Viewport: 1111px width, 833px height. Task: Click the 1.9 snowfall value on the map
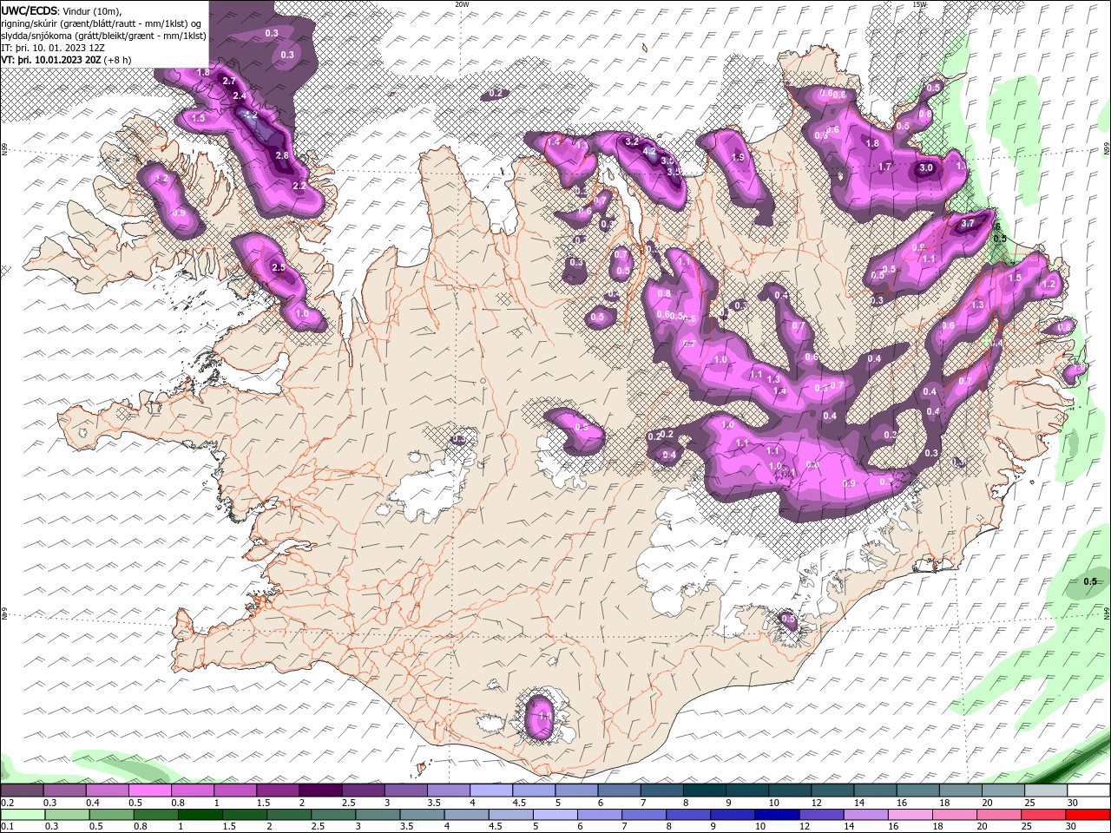tap(739, 157)
